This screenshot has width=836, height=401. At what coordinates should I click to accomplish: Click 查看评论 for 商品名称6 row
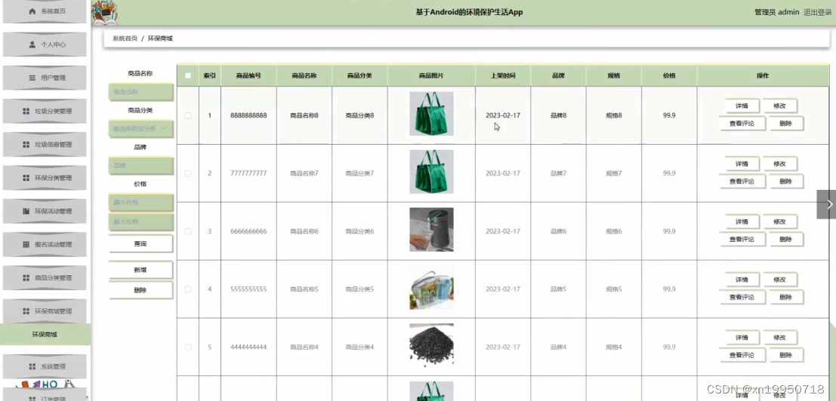[742, 240]
